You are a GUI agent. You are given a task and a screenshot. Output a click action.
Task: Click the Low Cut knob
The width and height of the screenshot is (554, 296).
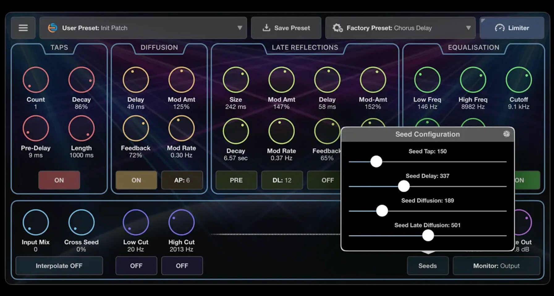[x=136, y=222]
